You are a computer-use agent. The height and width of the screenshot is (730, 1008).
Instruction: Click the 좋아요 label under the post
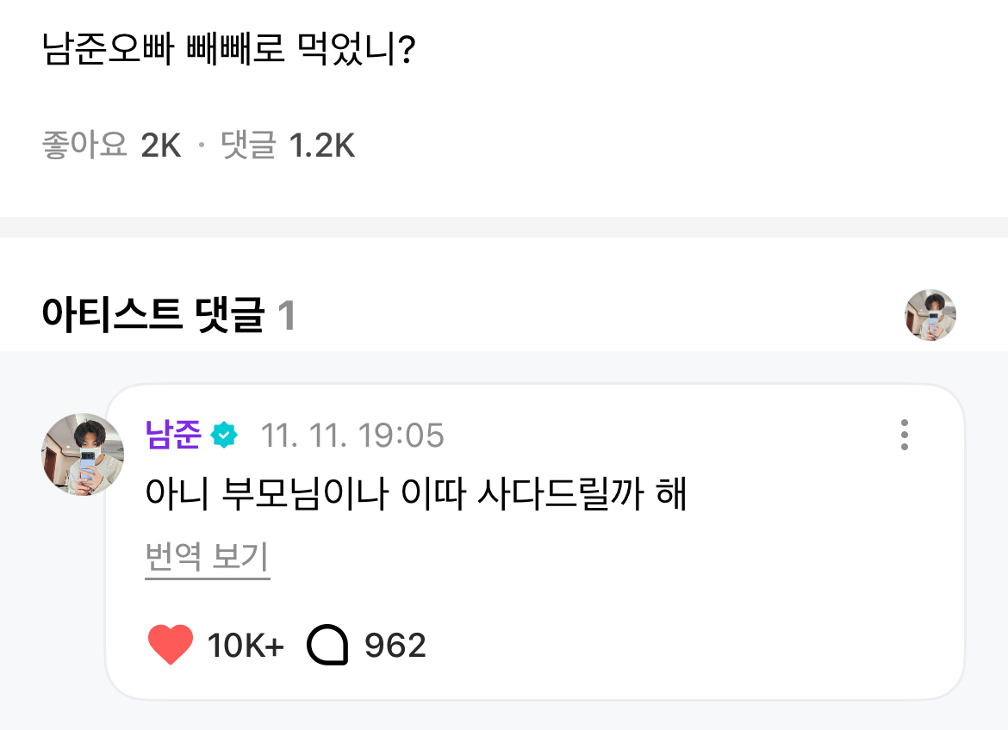(x=84, y=146)
